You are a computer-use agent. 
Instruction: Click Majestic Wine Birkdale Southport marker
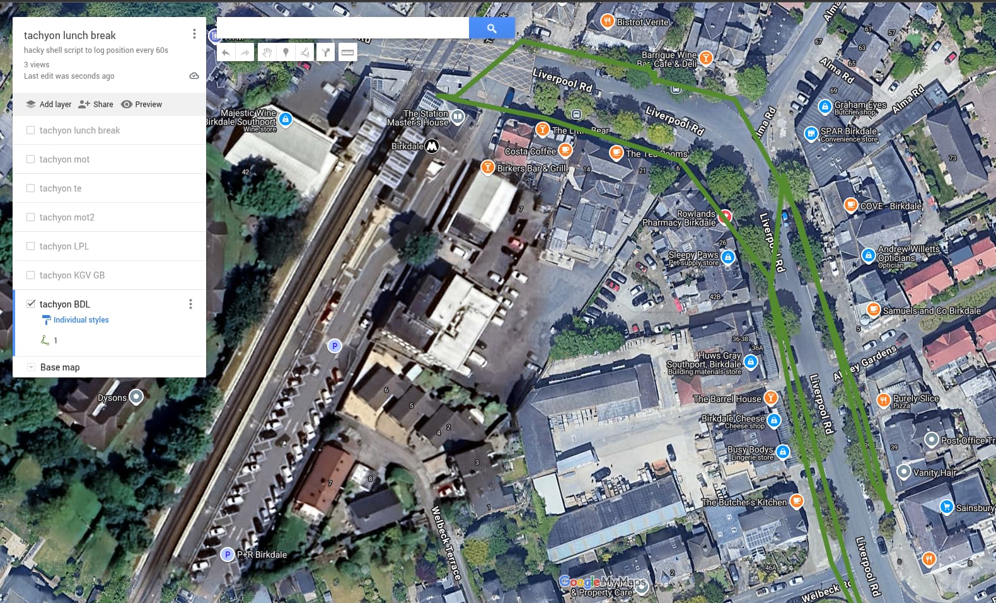pos(285,119)
